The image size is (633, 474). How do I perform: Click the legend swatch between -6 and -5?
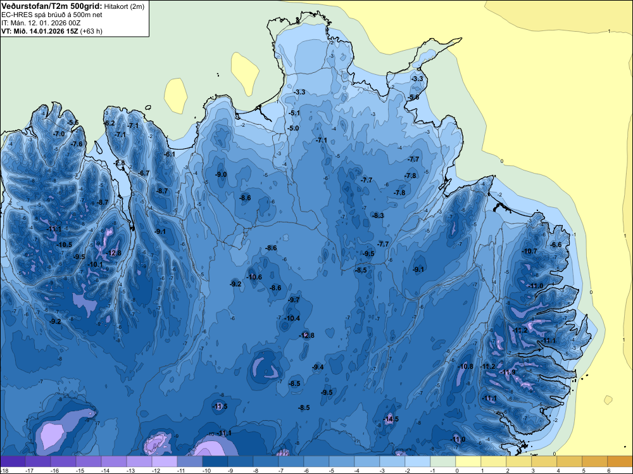click(x=316, y=461)
